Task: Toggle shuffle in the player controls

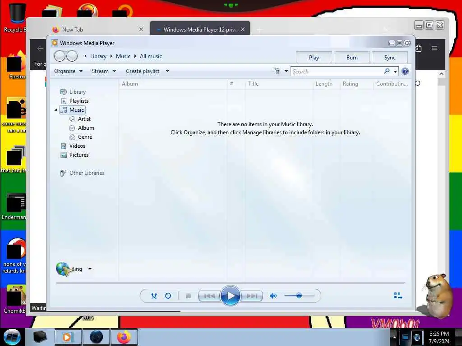Action: click(x=154, y=296)
